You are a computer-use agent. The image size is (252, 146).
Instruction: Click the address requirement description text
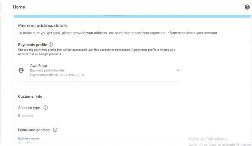[x=118, y=33]
